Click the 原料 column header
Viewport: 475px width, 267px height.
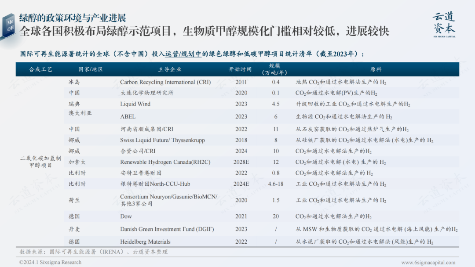coord(376,69)
